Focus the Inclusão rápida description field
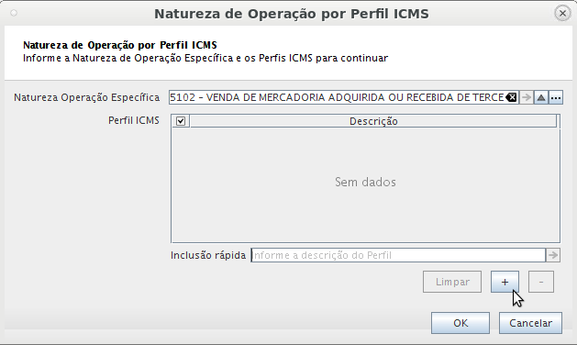Screen dimensions: 577x345 click(398, 255)
